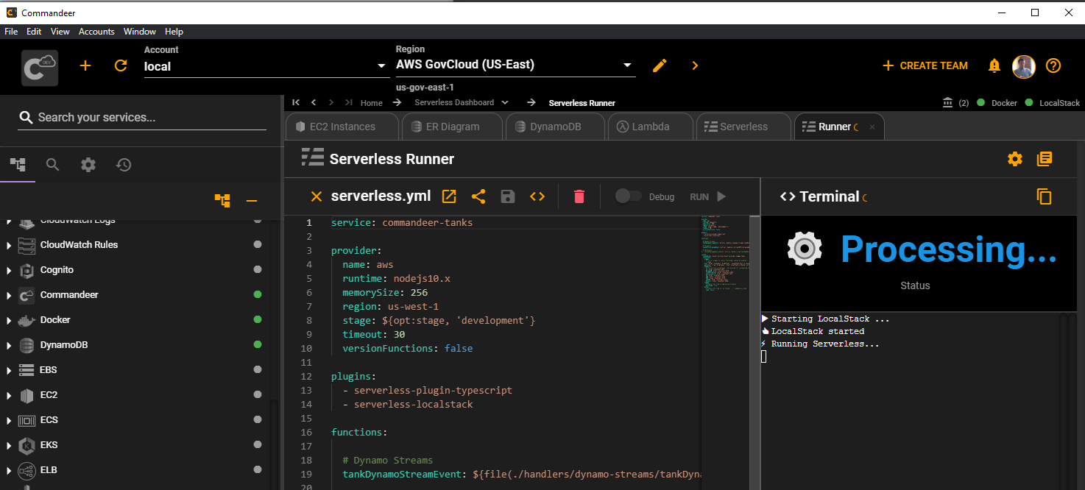Screen dimensions: 1085x490
Task: Open the Runner library docs icon
Action: click(1045, 159)
